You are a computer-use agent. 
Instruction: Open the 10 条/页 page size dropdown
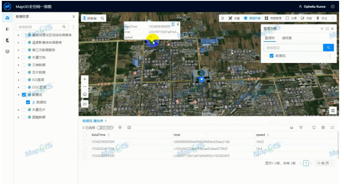pos(325,163)
